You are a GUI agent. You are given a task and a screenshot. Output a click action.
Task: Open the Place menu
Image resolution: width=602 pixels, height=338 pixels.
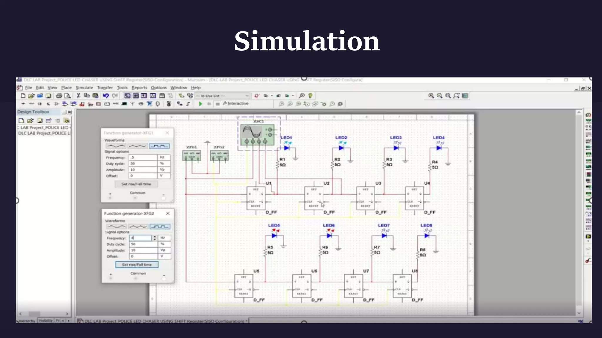coord(66,87)
